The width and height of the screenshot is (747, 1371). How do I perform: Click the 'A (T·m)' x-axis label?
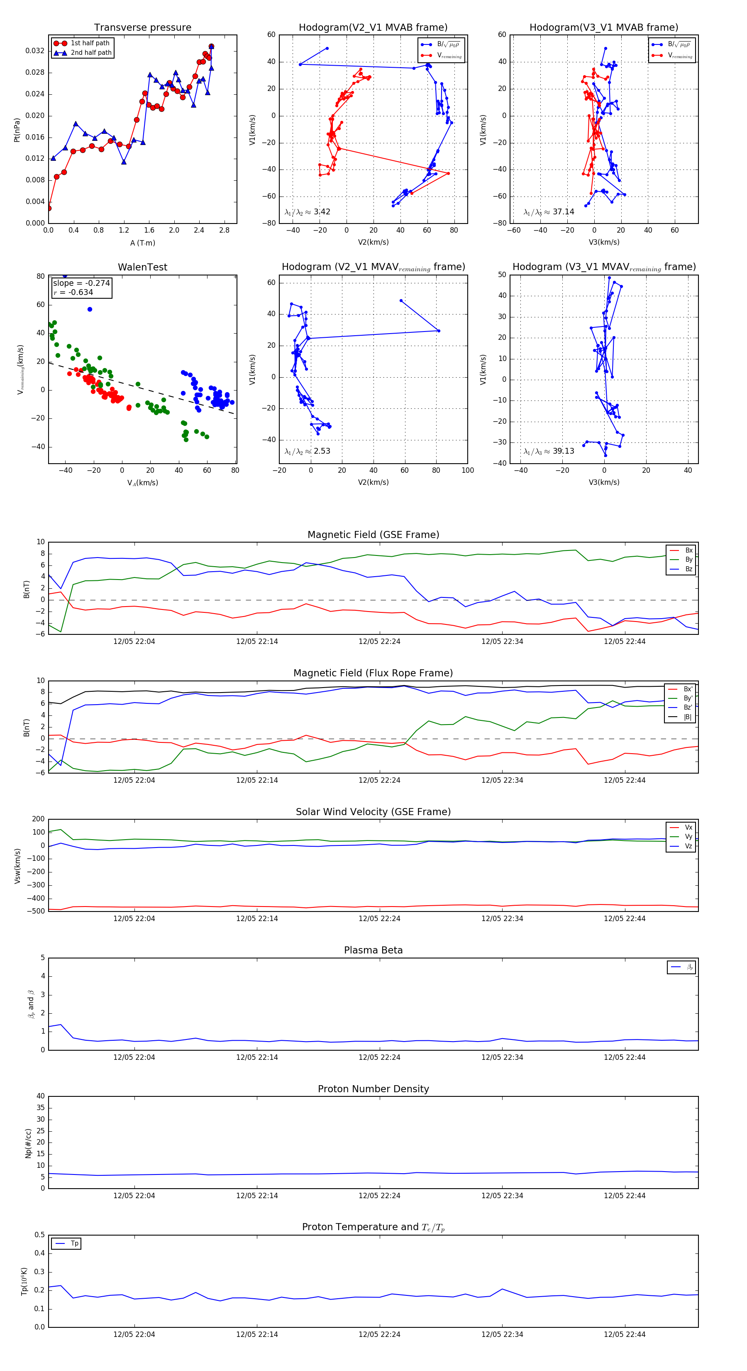pyautogui.click(x=142, y=243)
